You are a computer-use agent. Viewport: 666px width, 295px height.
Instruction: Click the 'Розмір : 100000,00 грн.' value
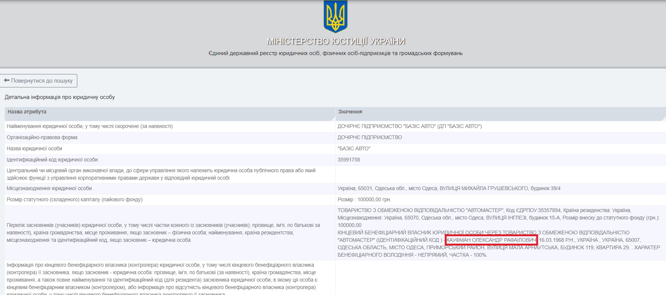[x=364, y=200]
